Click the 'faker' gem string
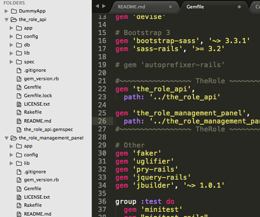 [x=147, y=153]
